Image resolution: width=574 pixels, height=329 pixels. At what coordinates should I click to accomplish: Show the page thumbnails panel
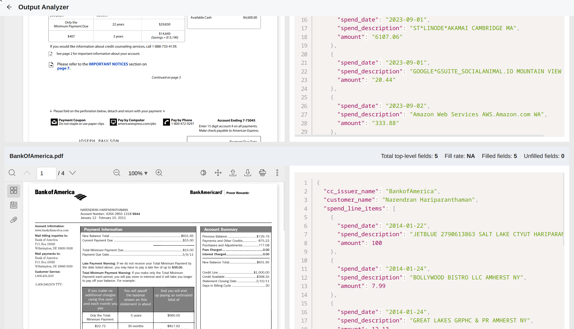point(14,190)
